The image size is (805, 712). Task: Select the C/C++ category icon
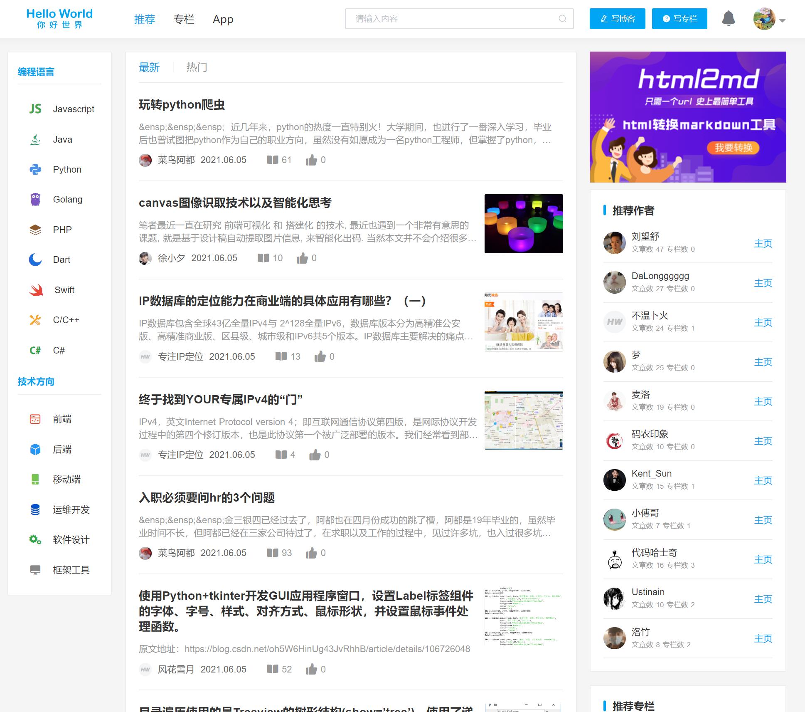point(35,319)
